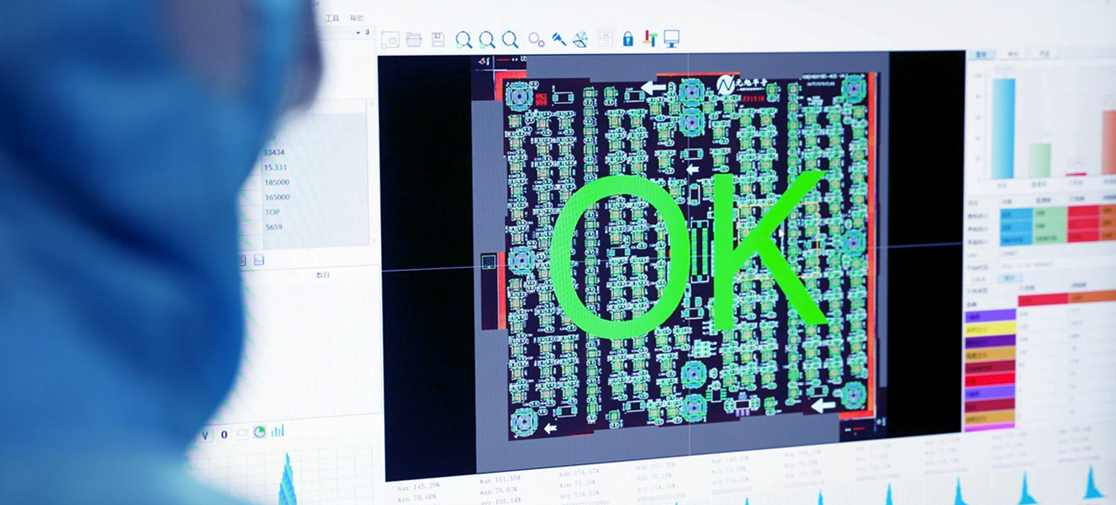
Task: Click the small rectangle icon beside 0
Action: tap(242, 433)
